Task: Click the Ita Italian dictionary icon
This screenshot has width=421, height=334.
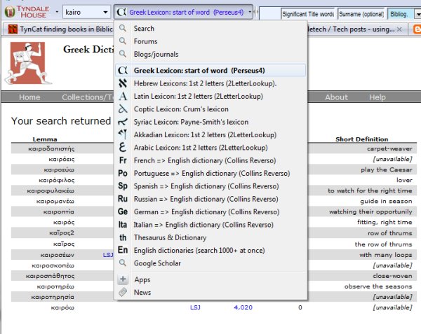Action: [x=123, y=225]
